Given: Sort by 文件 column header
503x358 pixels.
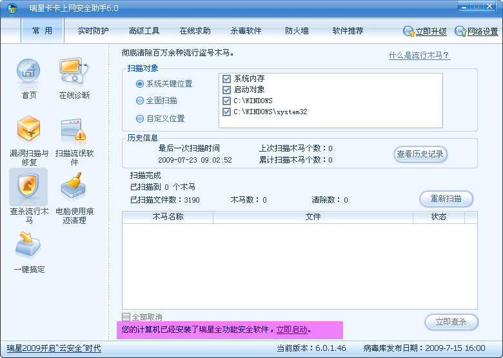Looking at the screenshot, I should pos(313,217).
